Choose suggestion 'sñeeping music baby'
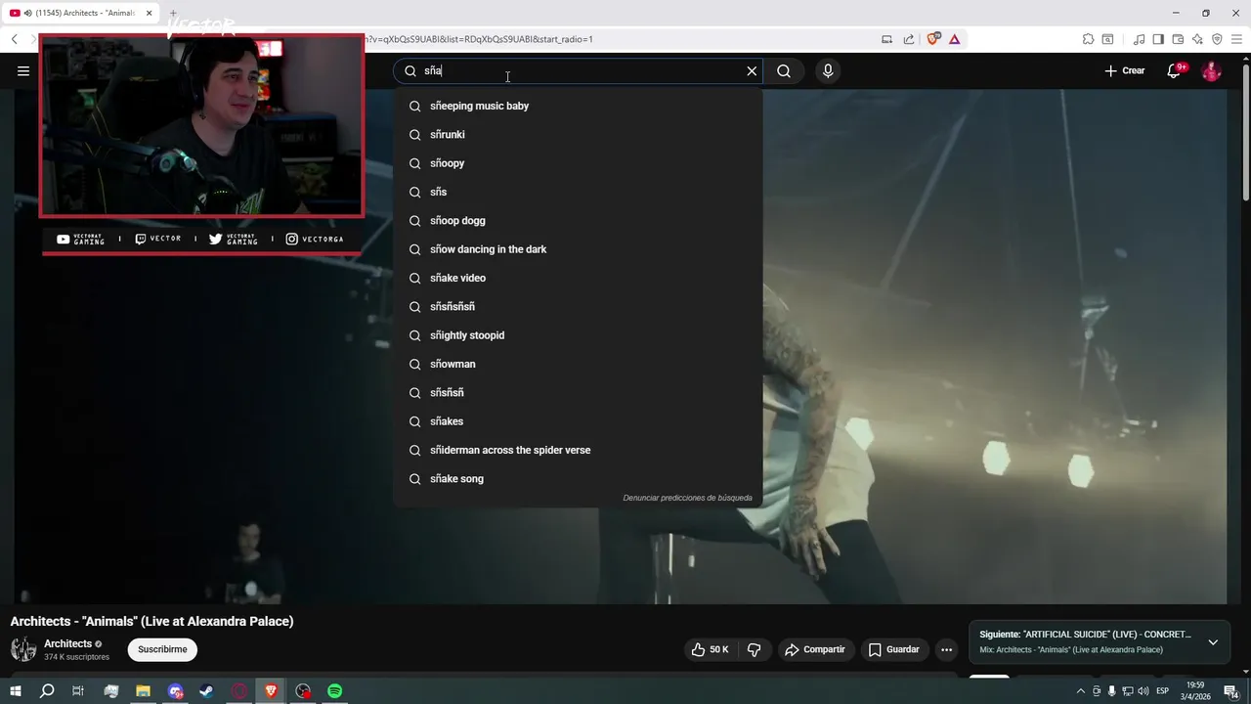1251x704 pixels. (x=578, y=106)
